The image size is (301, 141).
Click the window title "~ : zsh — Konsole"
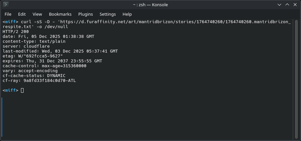point(150,5)
